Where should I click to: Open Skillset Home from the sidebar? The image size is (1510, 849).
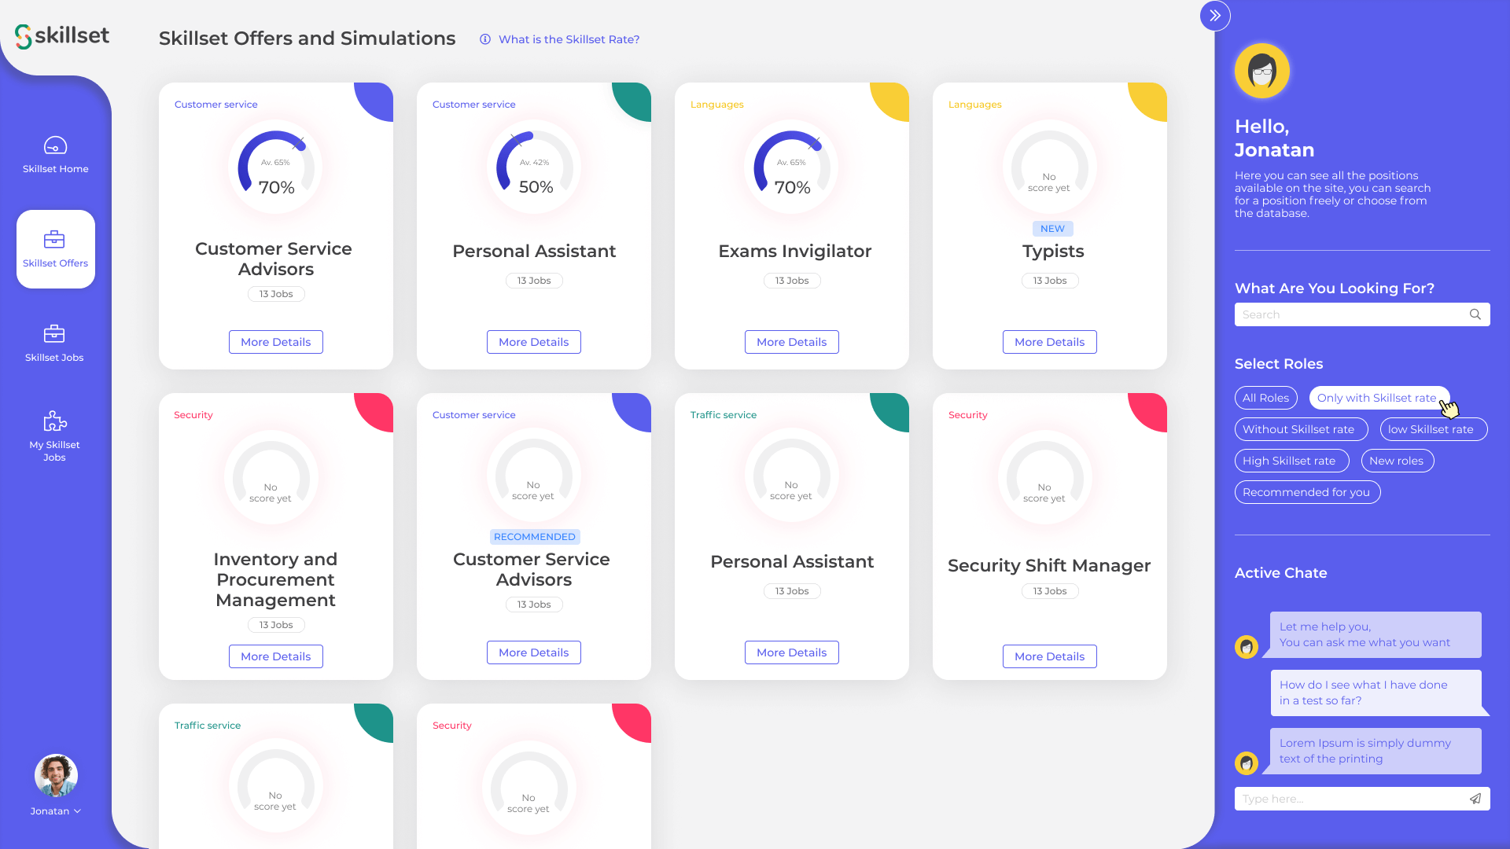click(x=55, y=155)
